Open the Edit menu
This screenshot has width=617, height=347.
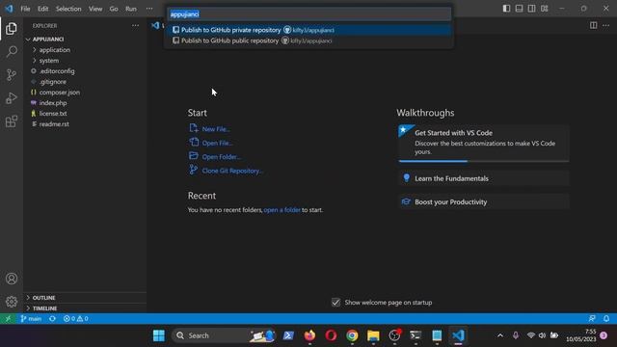pyautogui.click(x=42, y=9)
